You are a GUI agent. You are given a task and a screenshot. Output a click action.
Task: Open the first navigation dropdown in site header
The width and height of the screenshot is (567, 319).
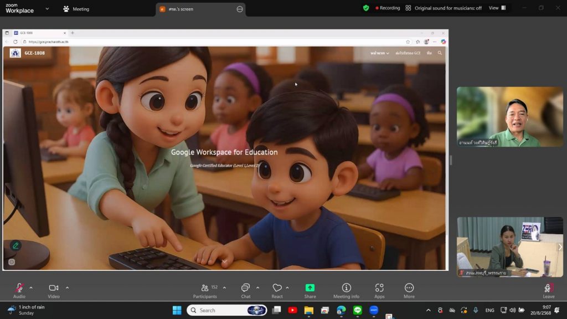pos(380,53)
